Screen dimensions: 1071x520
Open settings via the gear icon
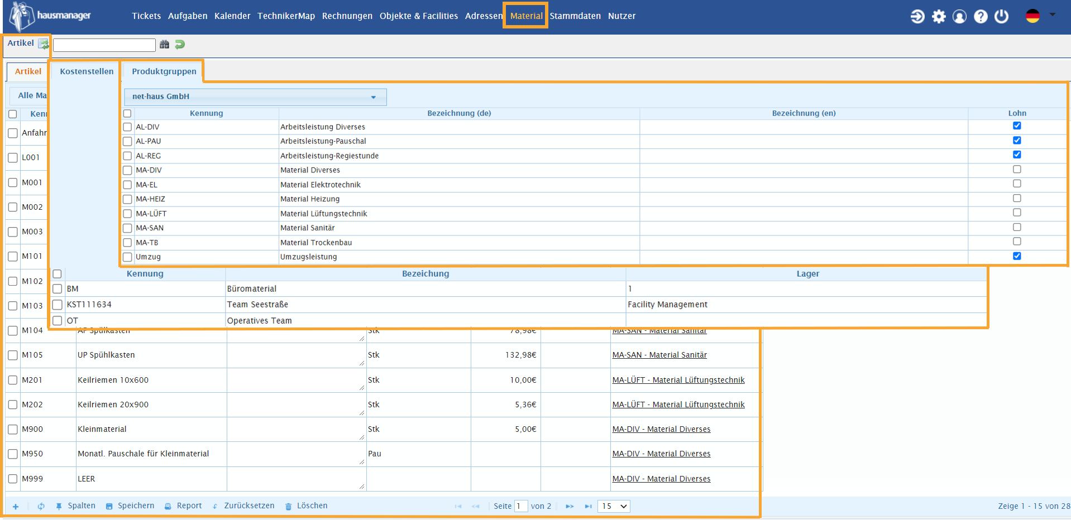pos(939,16)
